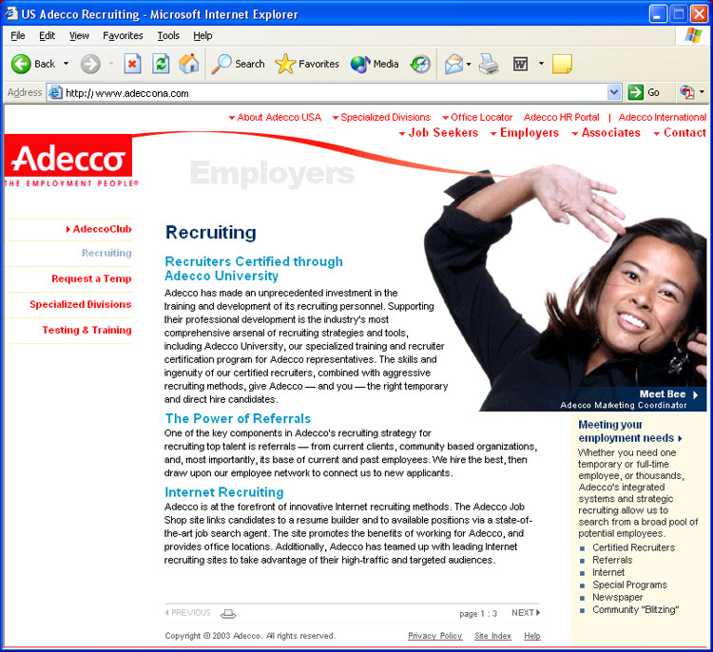Edit with Microsoft Word icon
The image size is (713, 652).
(520, 64)
